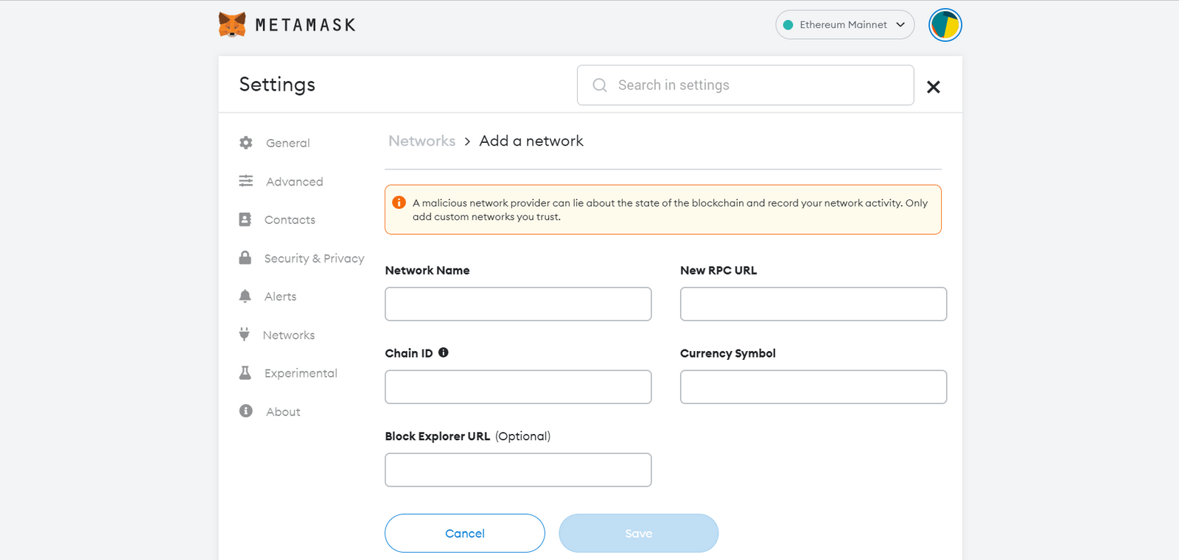Click the Advanced sliders icon
This screenshot has width=1179, height=560.
pos(246,181)
